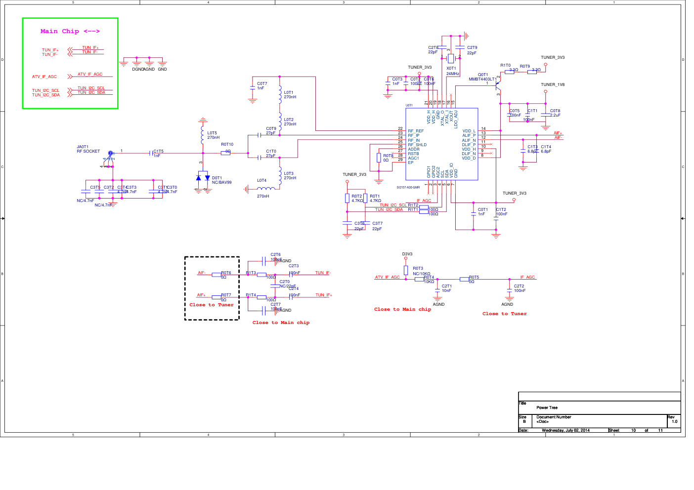Click the X0T1 24MHz crystal label

point(453,71)
